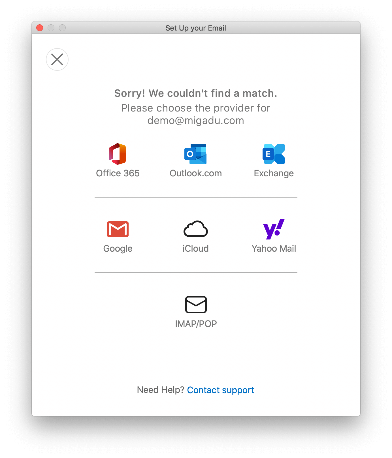This screenshot has height=458, width=392.
Task: Close window with red title bar button
Action: 40,28
